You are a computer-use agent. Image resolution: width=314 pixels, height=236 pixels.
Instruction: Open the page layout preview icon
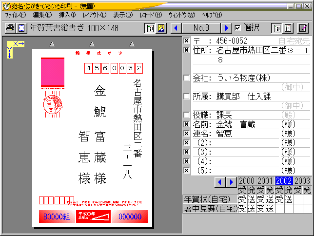21,28
